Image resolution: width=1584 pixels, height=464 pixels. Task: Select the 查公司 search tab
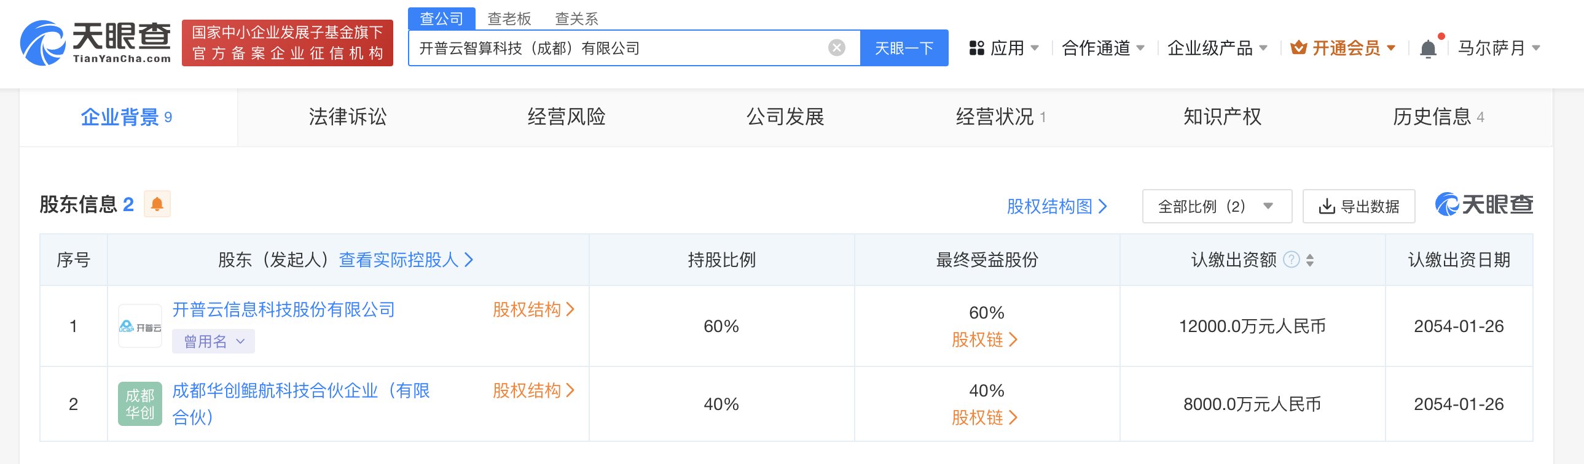pyautogui.click(x=442, y=18)
